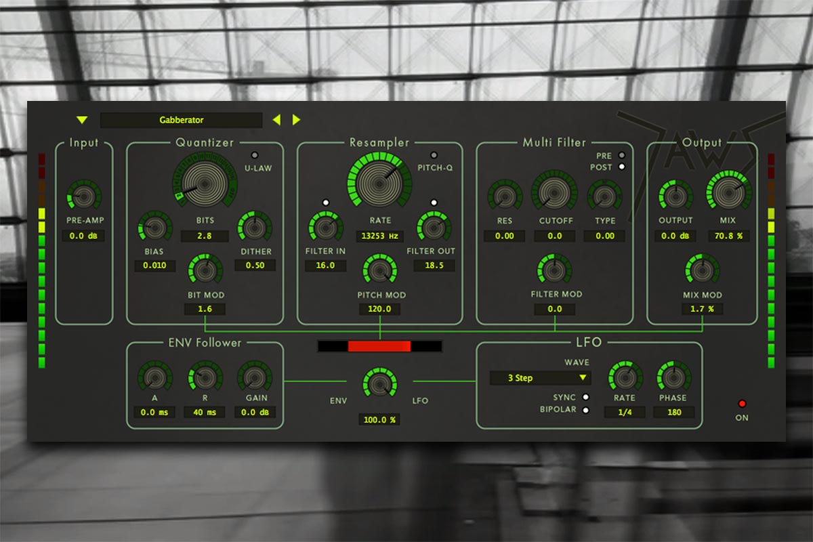The width and height of the screenshot is (813, 542).
Task: Click the ENV Follower A attack knob
Action: [154, 377]
